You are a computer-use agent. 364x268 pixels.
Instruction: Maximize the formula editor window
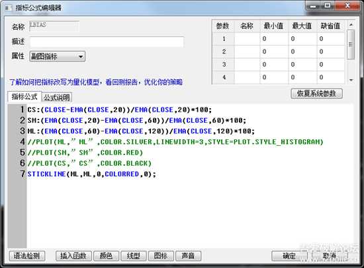click(x=328, y=5)
